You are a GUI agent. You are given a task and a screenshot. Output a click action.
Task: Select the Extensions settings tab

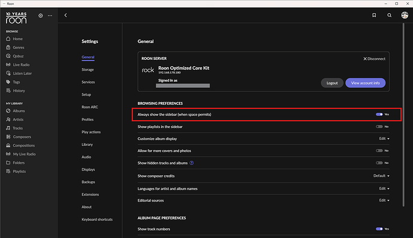90,194
